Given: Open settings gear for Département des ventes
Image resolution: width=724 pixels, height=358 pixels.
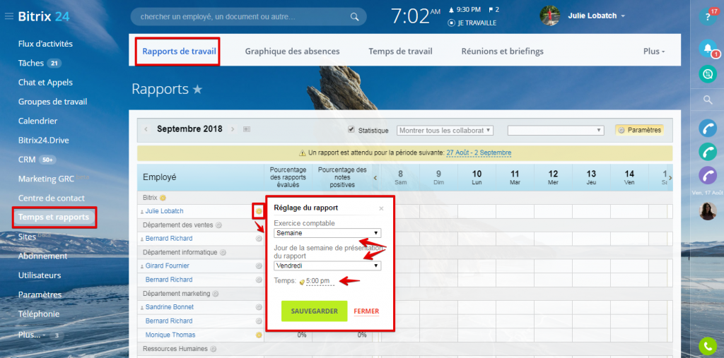Looking at the screenshot, I should pyautogui.click(x=219, y=225).
